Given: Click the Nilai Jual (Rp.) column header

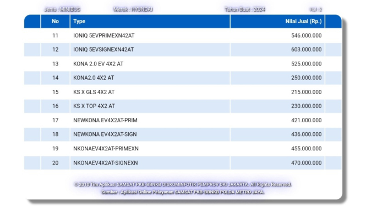Looking at the screenshot, I should coord(277,21).
